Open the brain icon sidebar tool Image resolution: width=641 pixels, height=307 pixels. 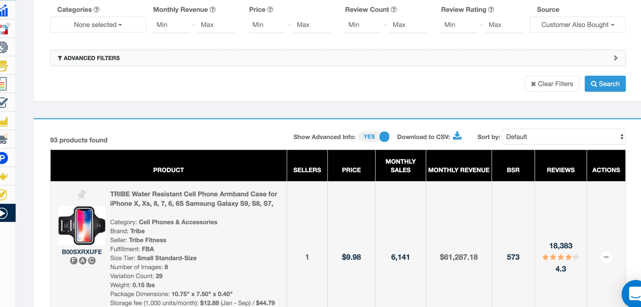[x=4, y=47]
